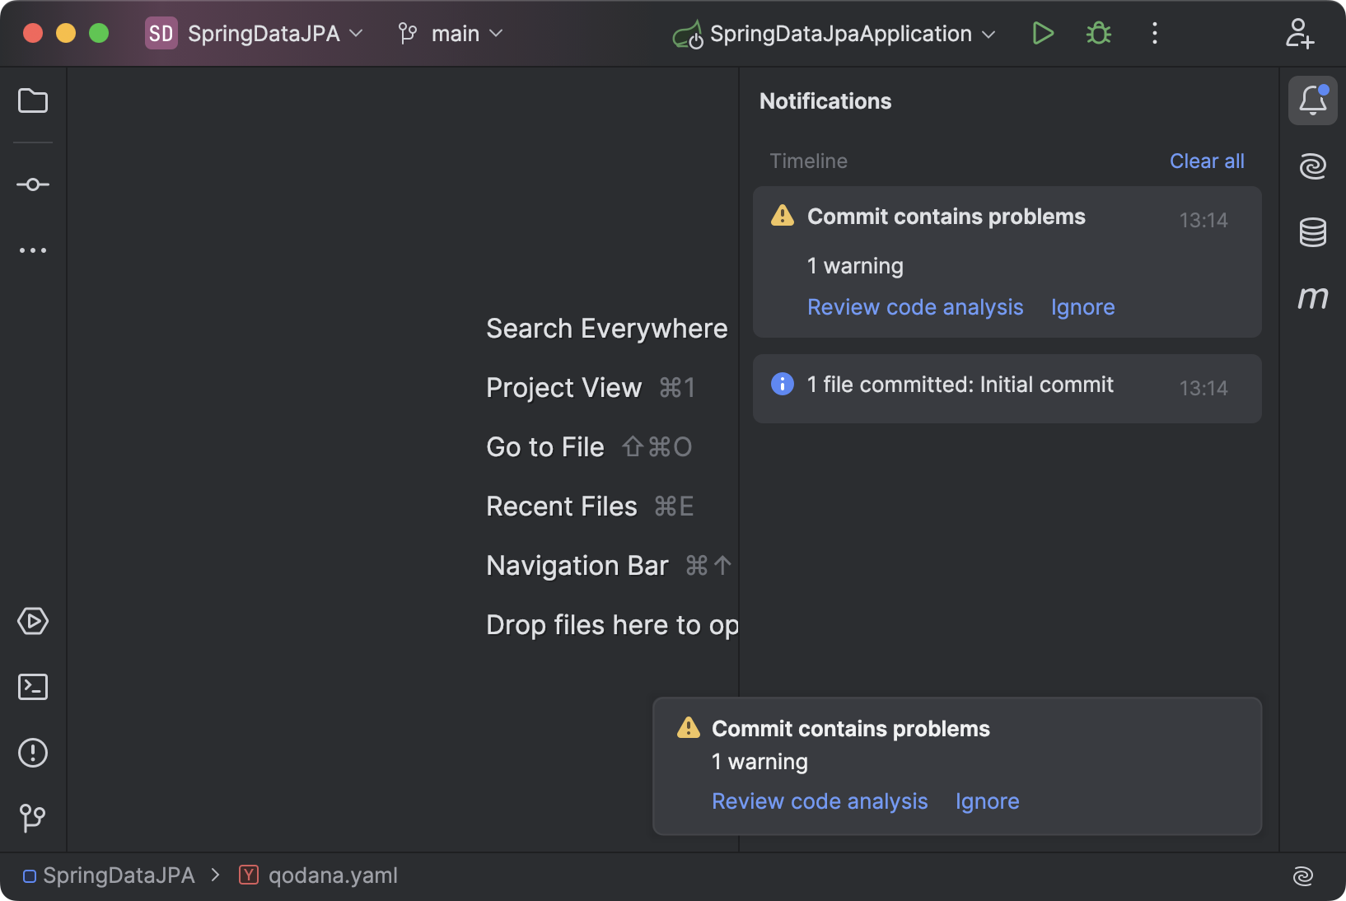Open the Git tool window
Screen dimensions: 1346x901
click(32, 818)
